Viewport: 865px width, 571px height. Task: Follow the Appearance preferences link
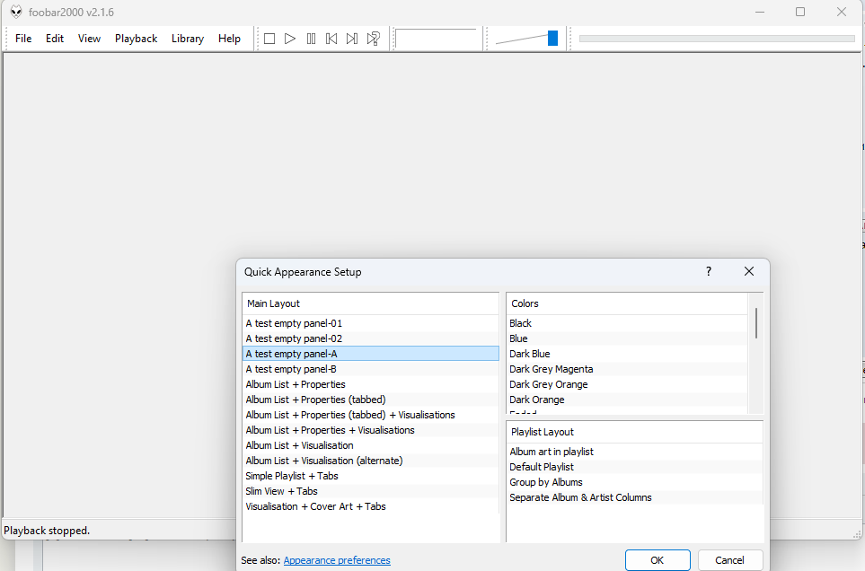click(337, 560)
